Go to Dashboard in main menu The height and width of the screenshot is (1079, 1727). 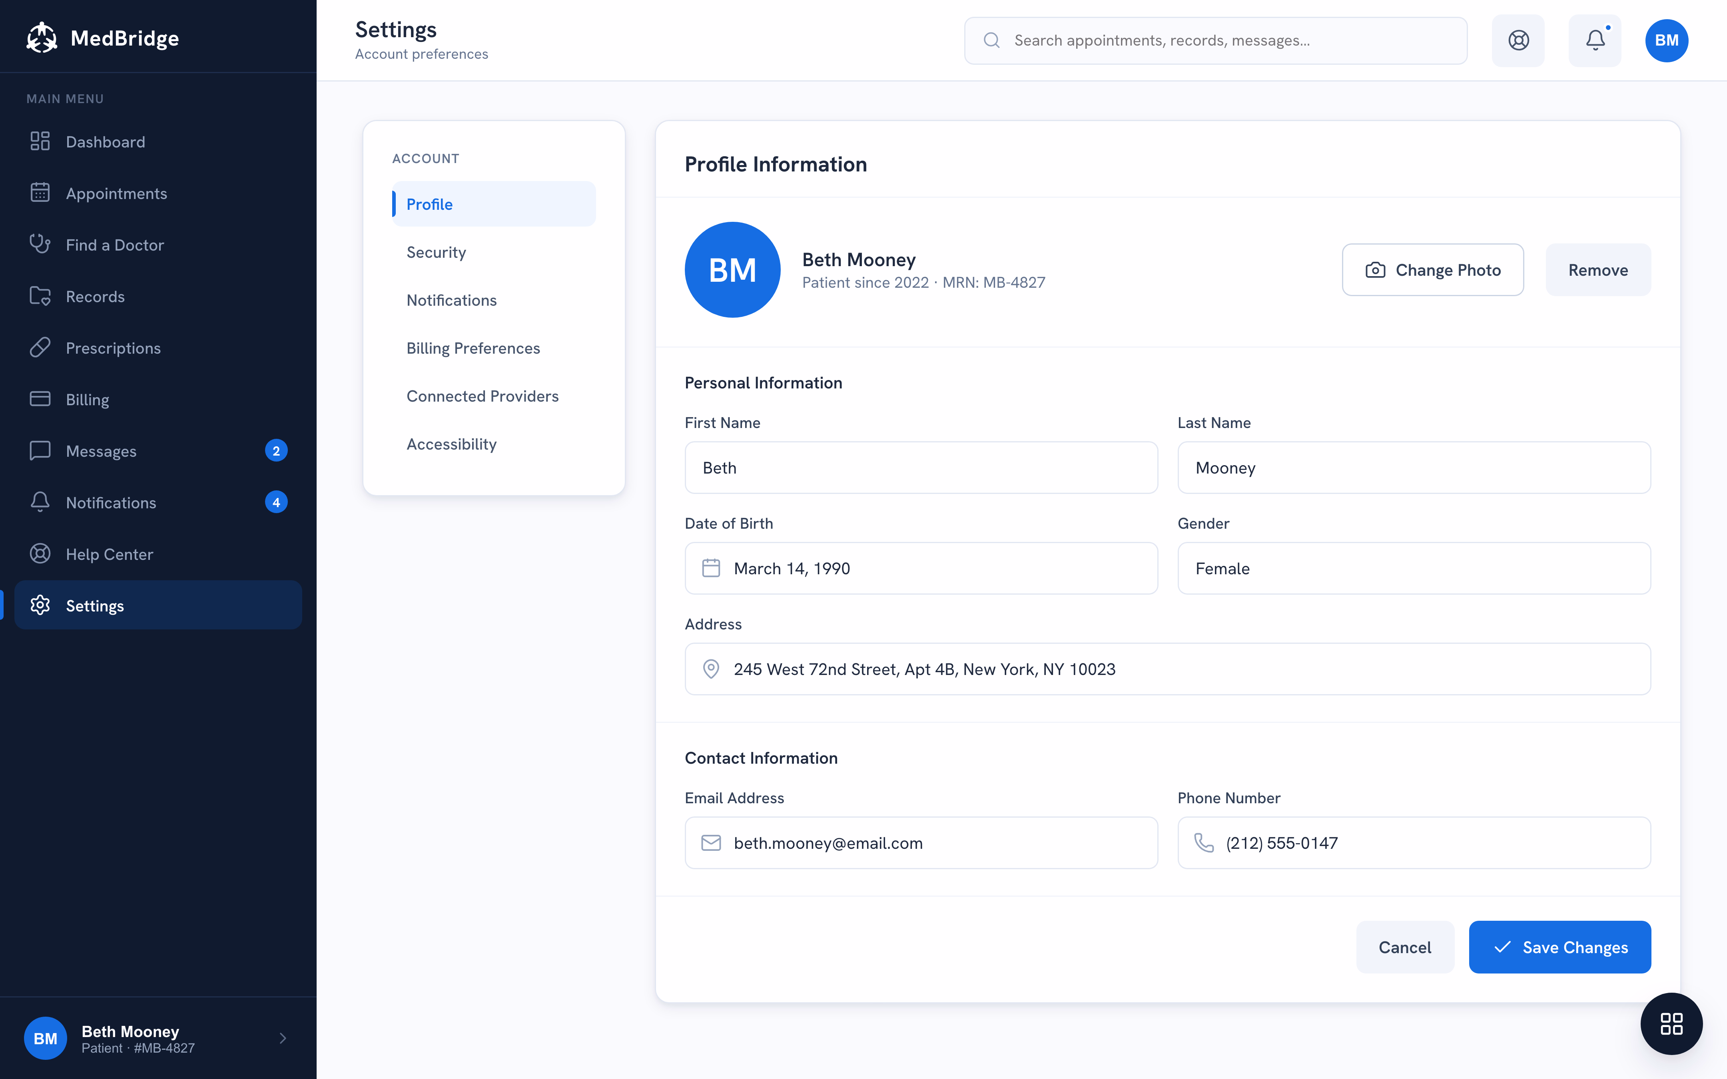click(x=158, y=141)
